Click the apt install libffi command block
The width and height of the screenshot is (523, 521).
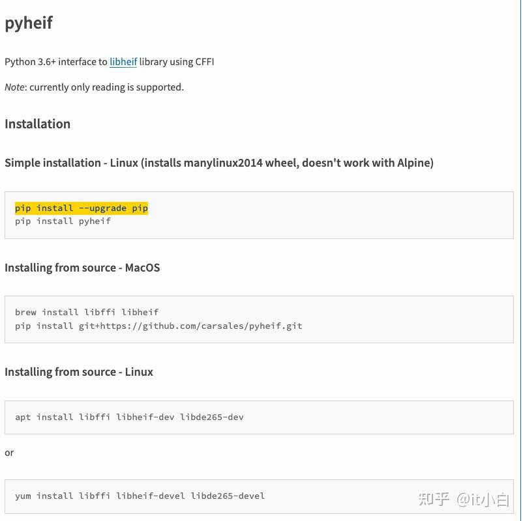[x=259, y=417]
